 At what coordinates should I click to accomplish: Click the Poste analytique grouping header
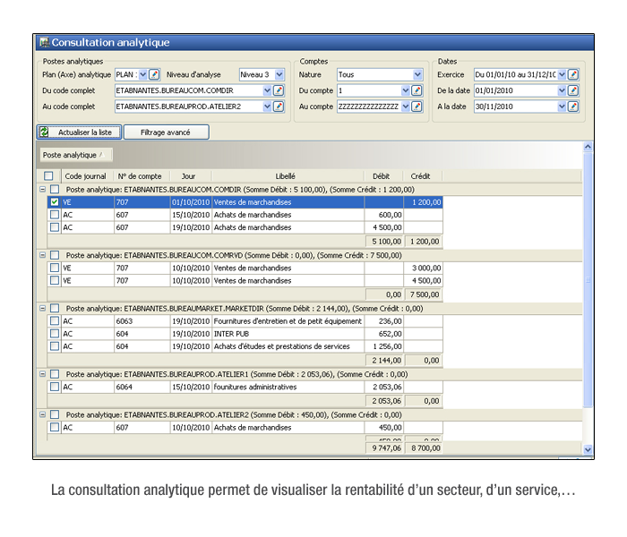click(x=73, y=155)
